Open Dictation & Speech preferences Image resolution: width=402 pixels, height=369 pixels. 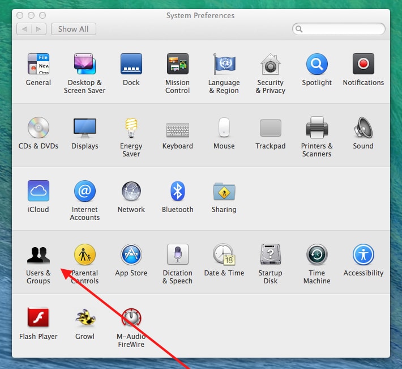[x=178, y=255]
